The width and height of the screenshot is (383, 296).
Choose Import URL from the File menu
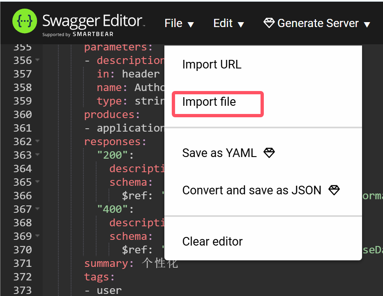click(x=212, y=64)
